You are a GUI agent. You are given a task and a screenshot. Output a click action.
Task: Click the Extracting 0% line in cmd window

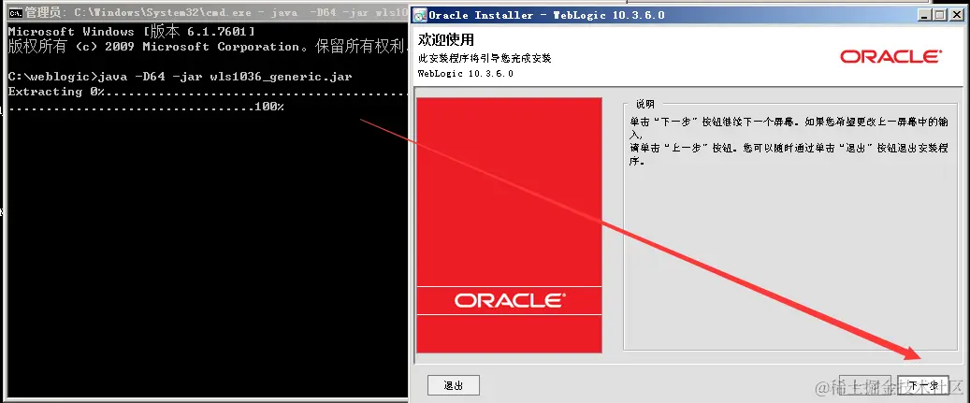tap(208, 92)
